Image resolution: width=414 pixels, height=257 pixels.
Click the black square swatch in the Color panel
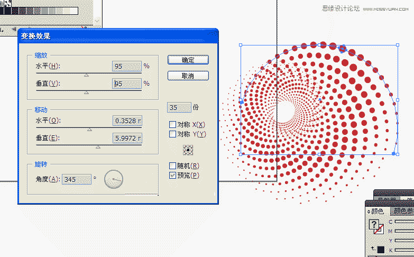pos(381,250)
